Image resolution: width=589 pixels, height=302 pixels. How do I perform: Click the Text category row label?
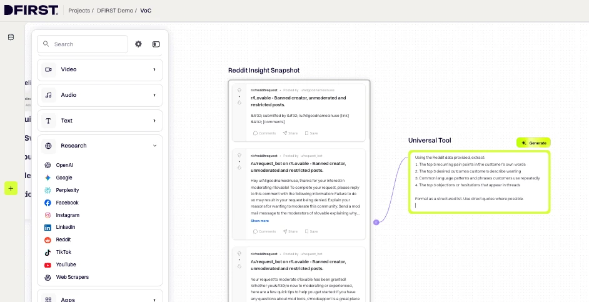(67, 121)
